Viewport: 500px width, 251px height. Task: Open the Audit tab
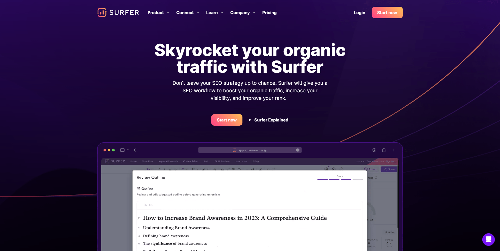coord(207,161)
